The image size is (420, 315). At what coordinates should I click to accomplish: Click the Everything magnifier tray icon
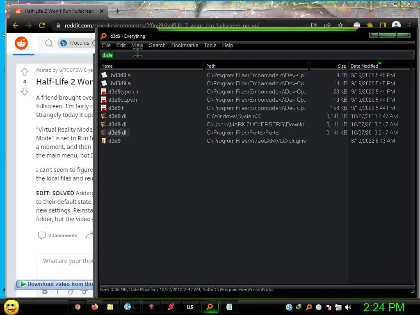click(x=308, y=307)
